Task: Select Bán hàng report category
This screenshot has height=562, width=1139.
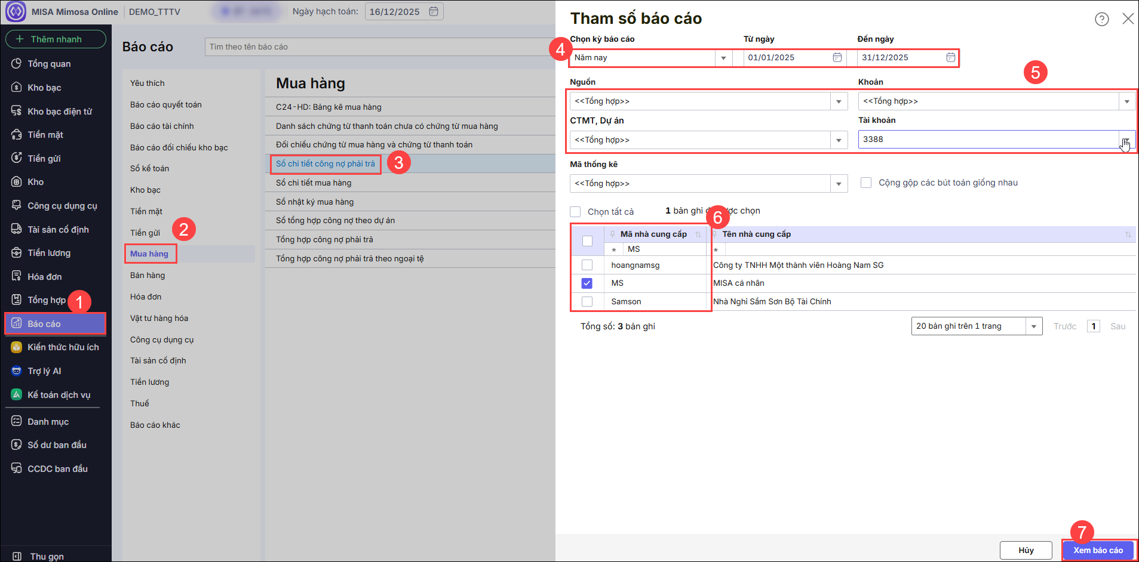Action: point(148,275)
